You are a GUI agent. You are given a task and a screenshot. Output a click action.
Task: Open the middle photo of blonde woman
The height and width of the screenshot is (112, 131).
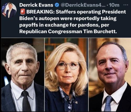point(66,75)
